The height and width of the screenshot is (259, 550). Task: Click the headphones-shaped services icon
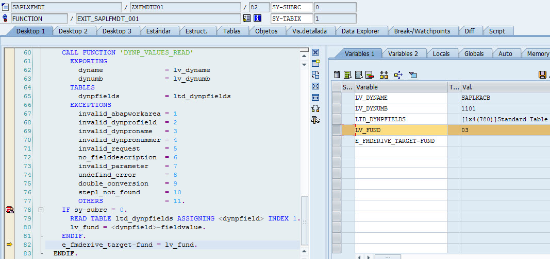(x=315, y=109)
